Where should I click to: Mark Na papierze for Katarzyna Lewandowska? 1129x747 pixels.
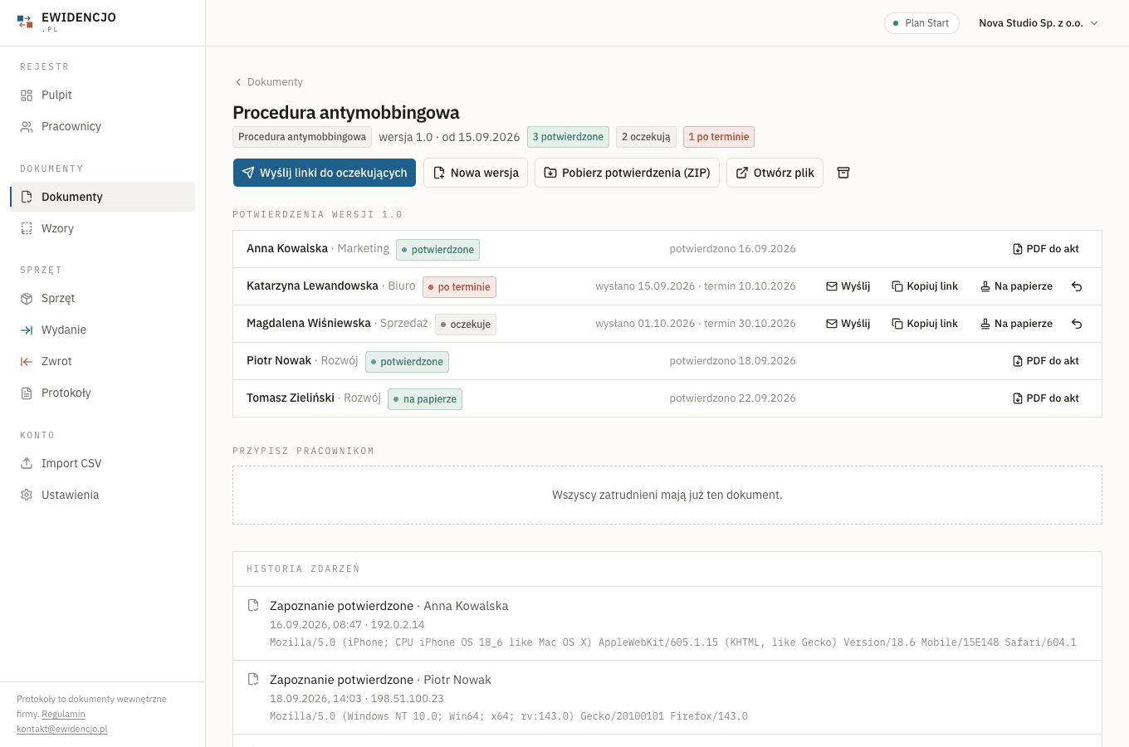1016,286
